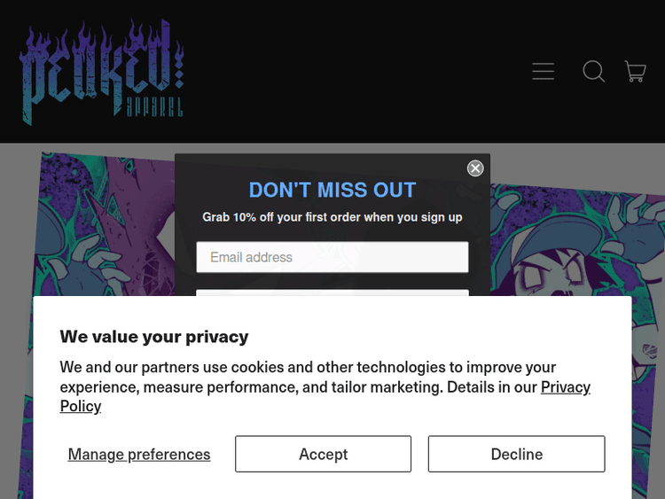Open the site search
The height and width of the screenshot is (499, 665).
(x=593, y=72)
